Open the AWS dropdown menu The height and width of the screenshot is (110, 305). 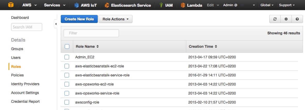click(29, 5)
